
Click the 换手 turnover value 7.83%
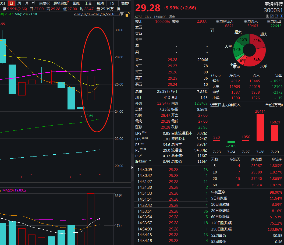(x=202, y=92)
